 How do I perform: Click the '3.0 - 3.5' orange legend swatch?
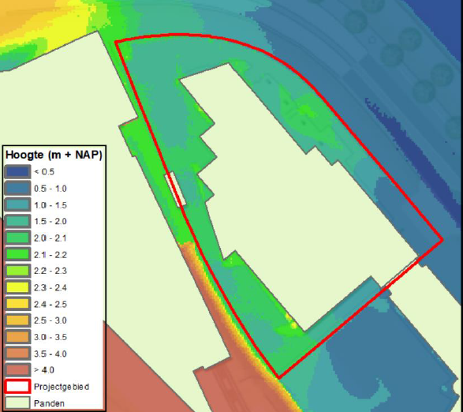(17, 337)
